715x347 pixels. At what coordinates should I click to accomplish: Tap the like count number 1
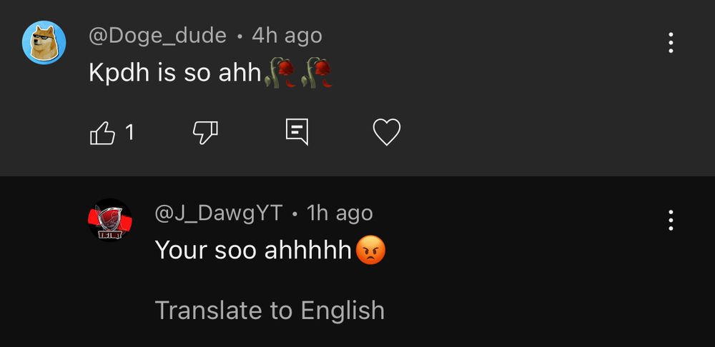(129, 133)
